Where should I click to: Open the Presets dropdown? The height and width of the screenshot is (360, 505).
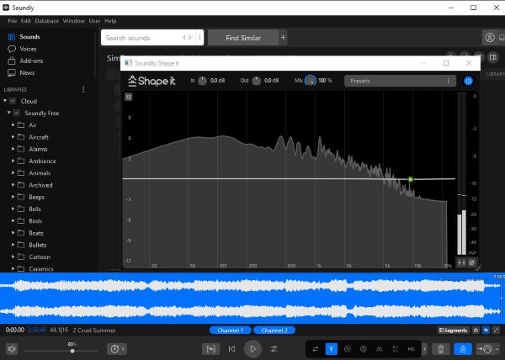[x=400, y=81]
